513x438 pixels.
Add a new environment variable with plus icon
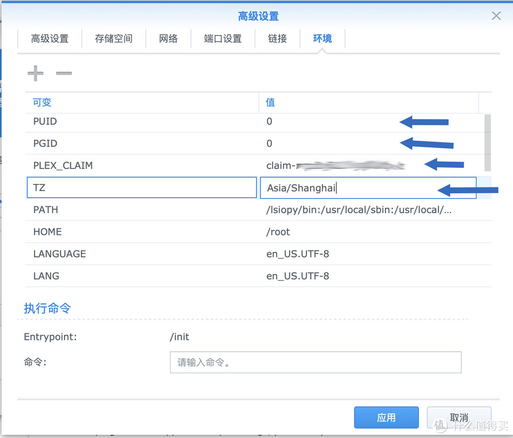pos(35,73)
